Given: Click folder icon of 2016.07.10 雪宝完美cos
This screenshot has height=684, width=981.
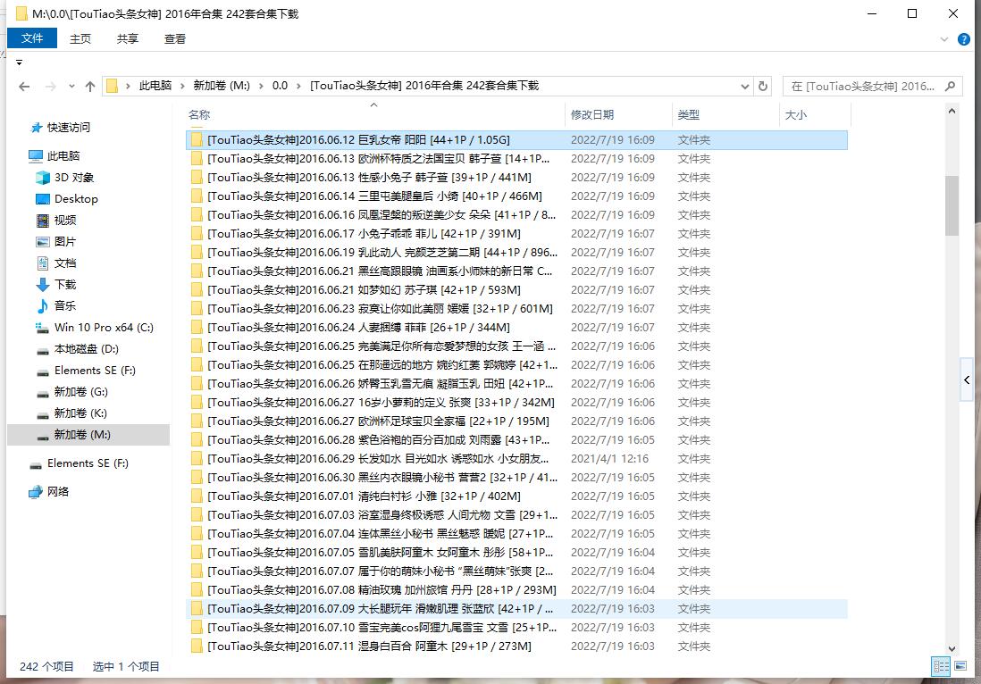Looking at the screenshot, I should pos(197,628).
